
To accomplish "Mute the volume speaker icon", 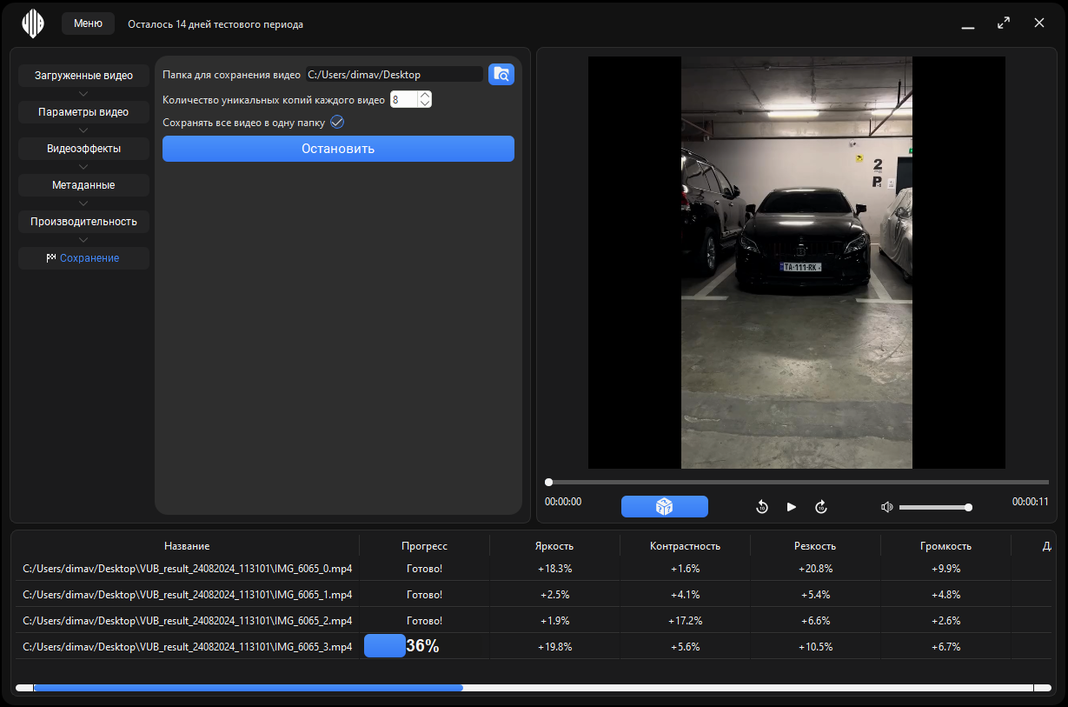I will (x=886, y=507).
